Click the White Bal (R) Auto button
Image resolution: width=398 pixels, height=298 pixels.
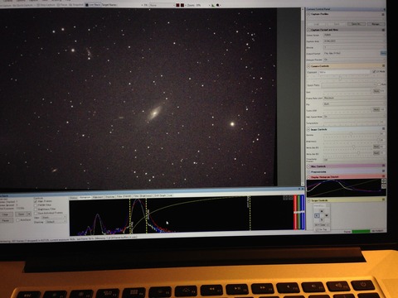(376, 147)
